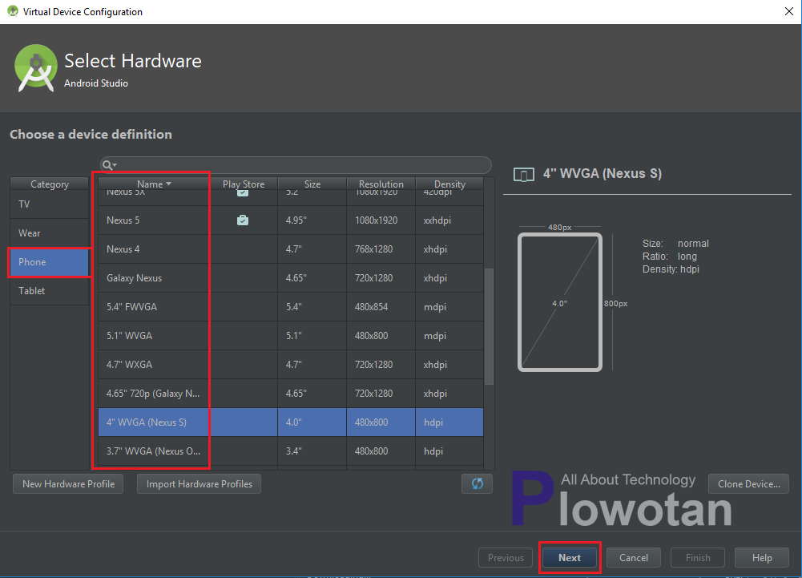This screenshot has height=578, width=802.
Task: Switch to the Tablet category
Action: tap(48, 290)
